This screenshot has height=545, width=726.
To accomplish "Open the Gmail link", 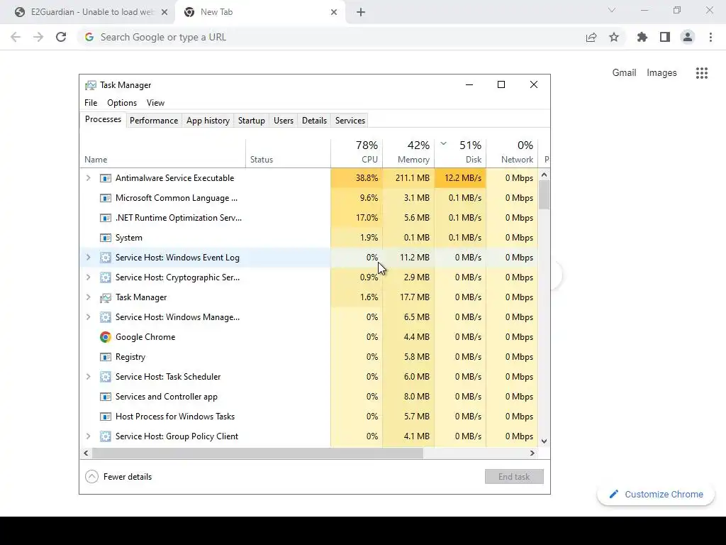I will (624, 73).
